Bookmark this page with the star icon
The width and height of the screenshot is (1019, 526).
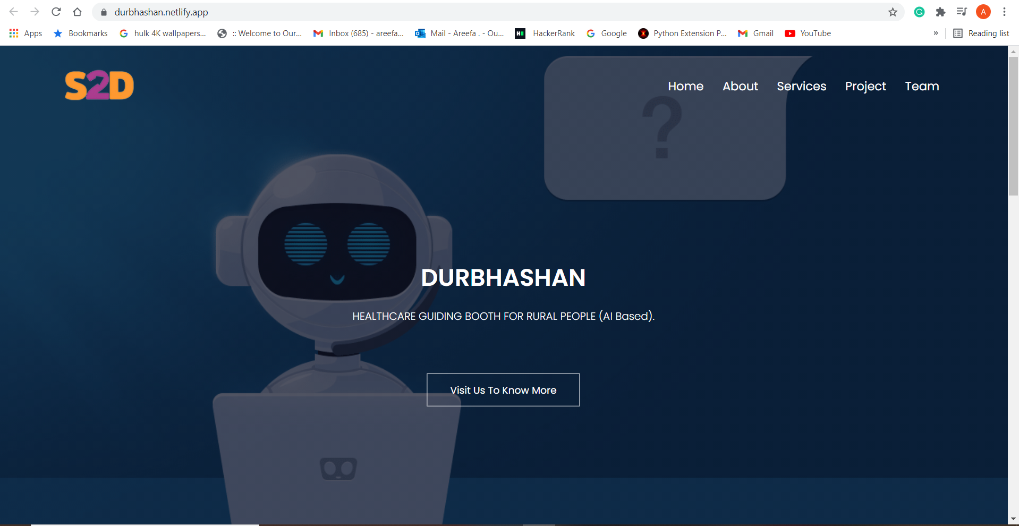click(893, 12)
